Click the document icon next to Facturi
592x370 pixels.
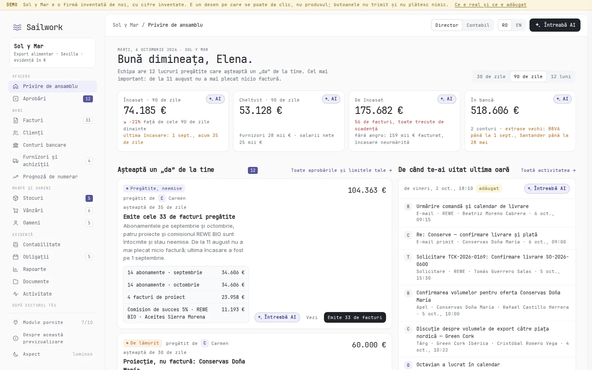click(x=16, y=120)
